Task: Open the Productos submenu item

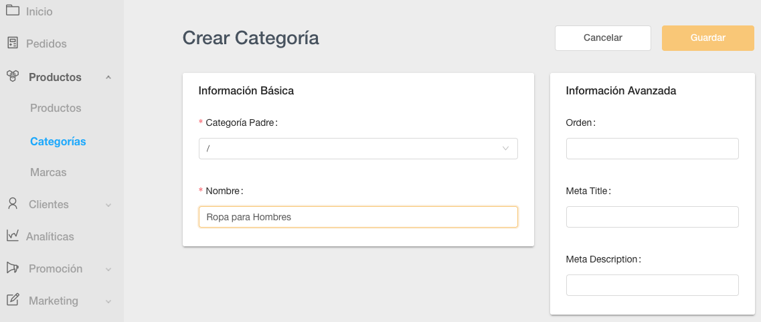Action: pos(56,108)
